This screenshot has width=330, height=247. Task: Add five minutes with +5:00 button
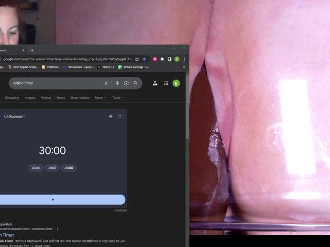(69, 168)
